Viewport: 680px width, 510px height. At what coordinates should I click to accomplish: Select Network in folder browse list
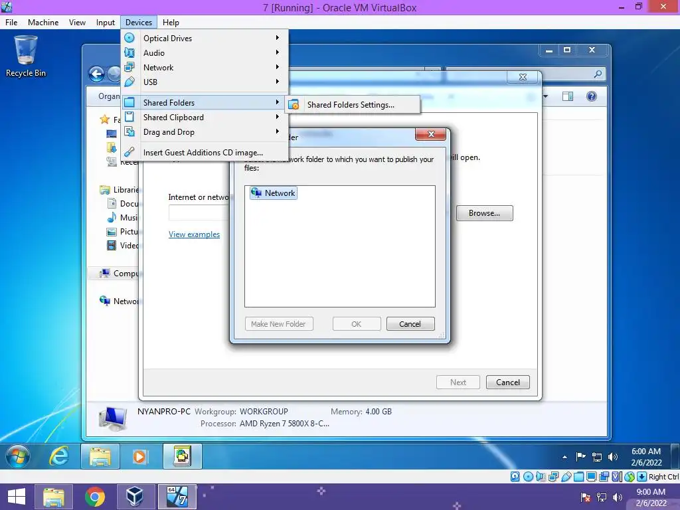pos(274,193)
